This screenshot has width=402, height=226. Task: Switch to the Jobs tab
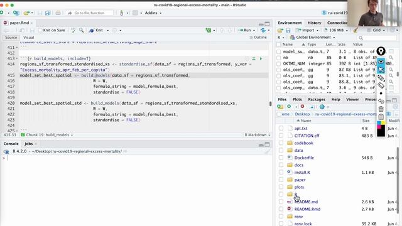tap(28, 144)
